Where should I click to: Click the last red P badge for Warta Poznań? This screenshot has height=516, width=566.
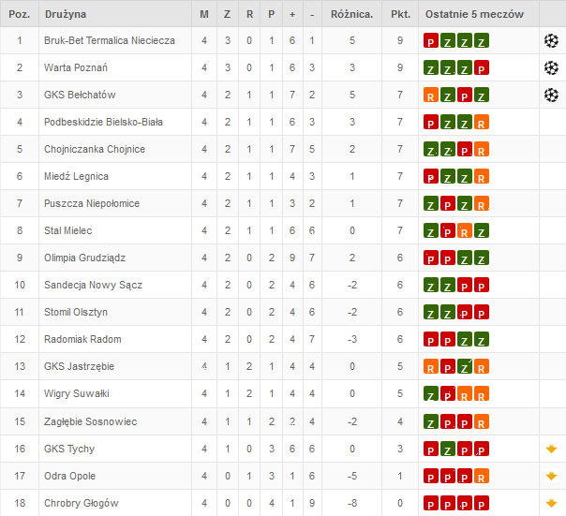(x=482, y=67)
